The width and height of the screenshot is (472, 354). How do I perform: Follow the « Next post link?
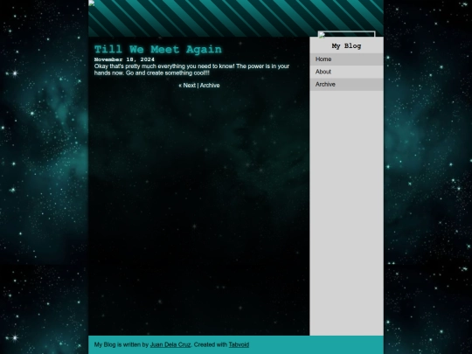pyautogui.click(x=187, y=86)
